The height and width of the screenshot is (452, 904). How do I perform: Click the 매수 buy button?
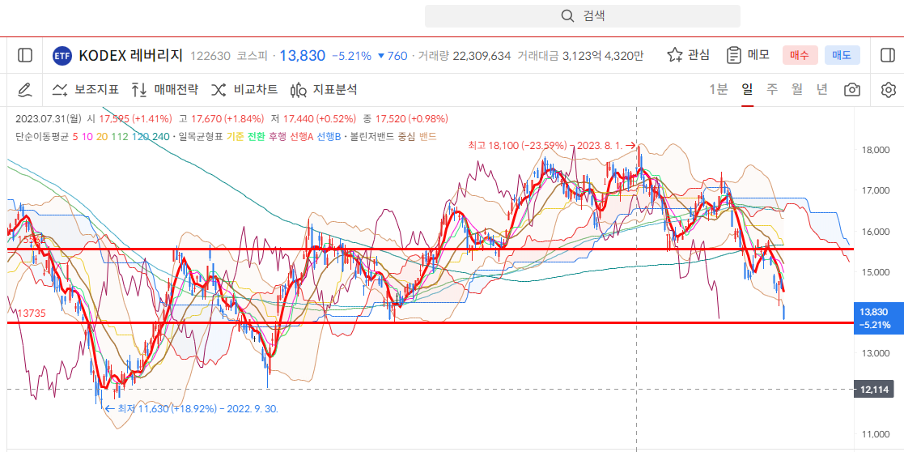click(x=800, y=55)
